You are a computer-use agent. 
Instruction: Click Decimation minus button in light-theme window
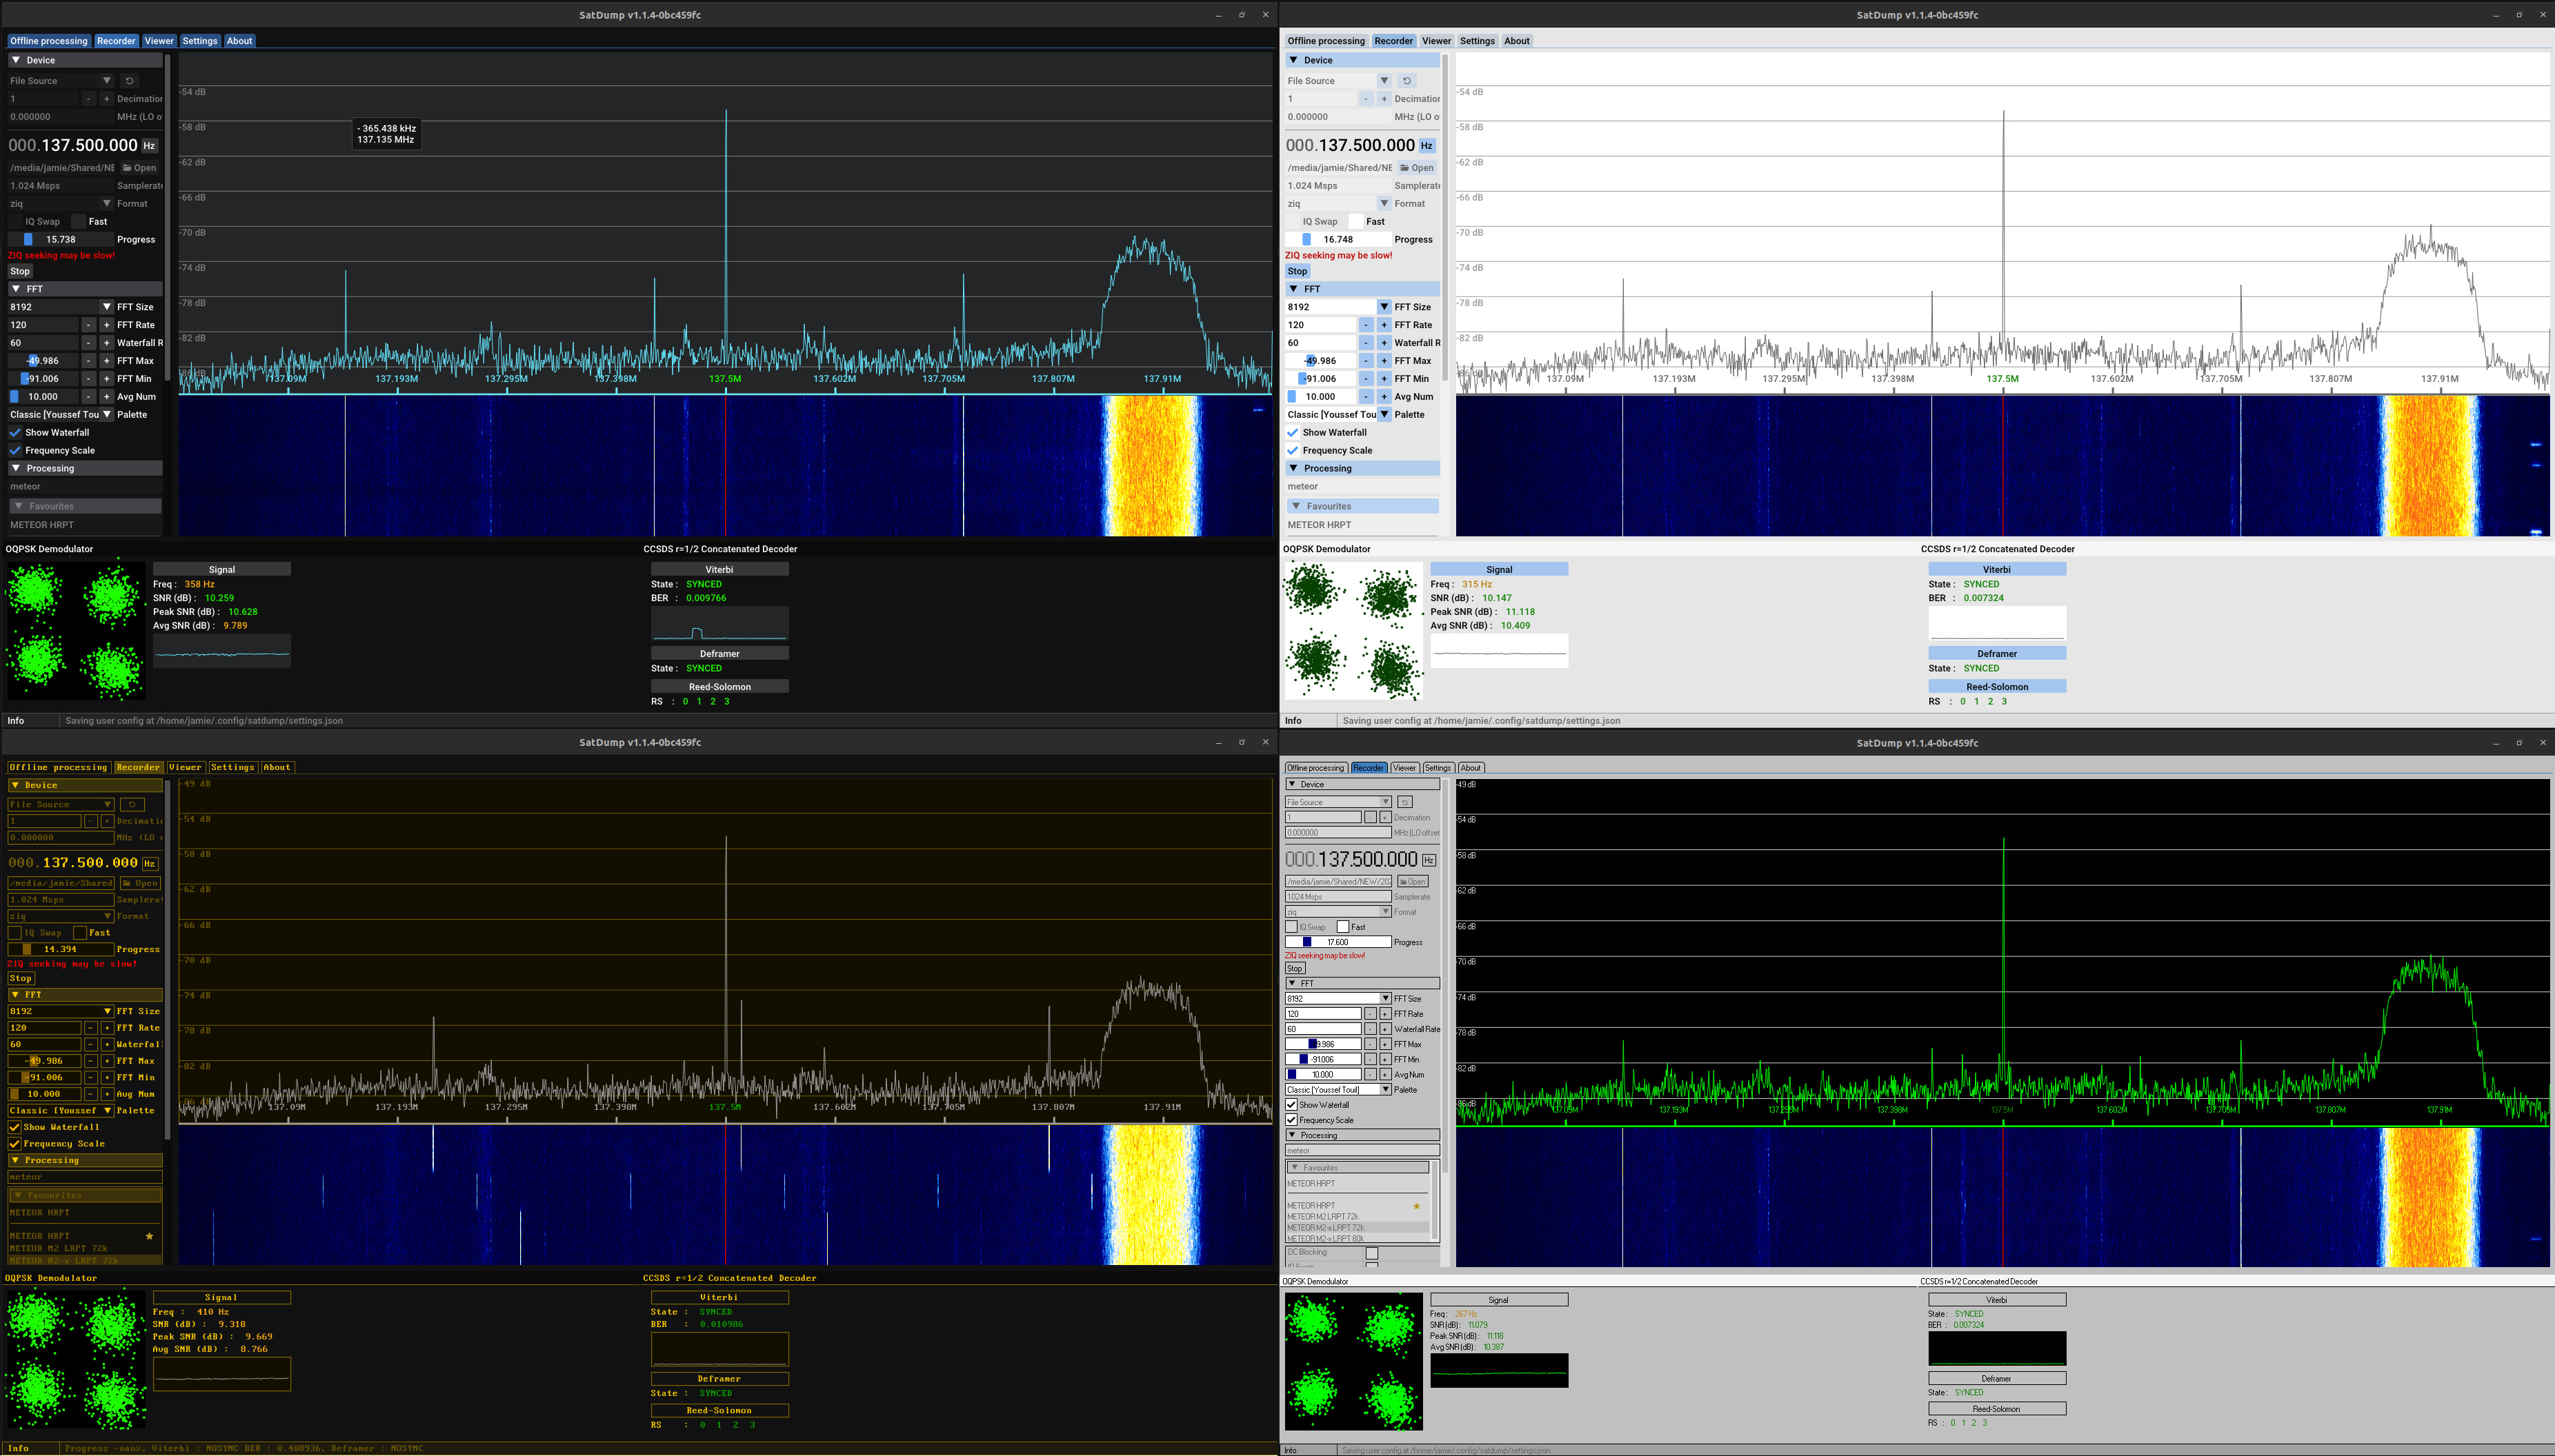[1366, 99]
